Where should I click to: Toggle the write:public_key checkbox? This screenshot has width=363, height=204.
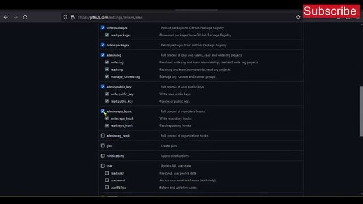tap(107, 94)
